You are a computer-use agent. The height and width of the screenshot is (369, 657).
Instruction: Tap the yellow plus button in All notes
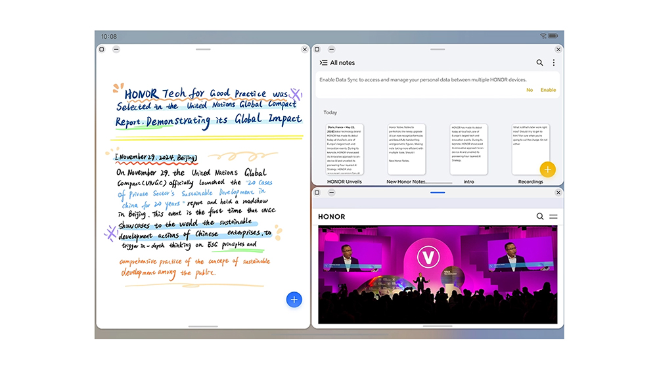[548, 169]
